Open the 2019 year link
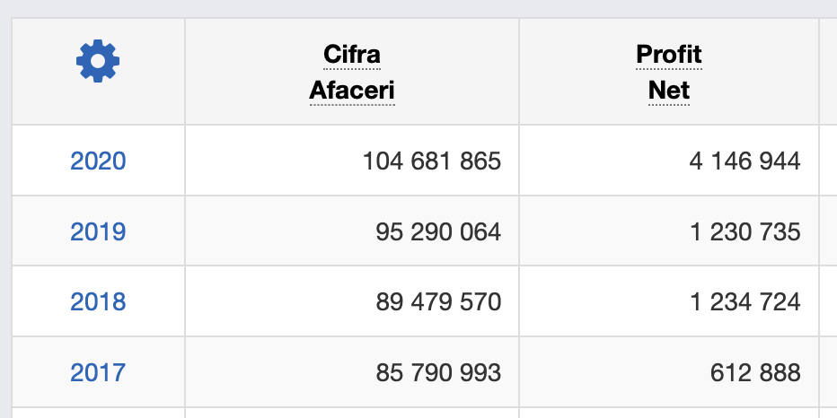Viewport: 837px width, 418px height. pyautogui.click(x=98, y=232)
